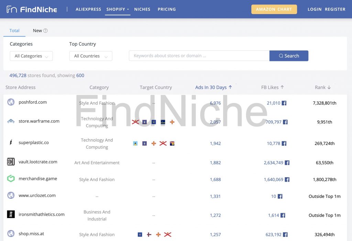Go to AliExpress in the nav
Screen dimensions: 352x241
point(88,9)
